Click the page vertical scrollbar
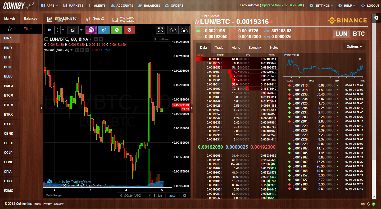The image size is (381, 209). coord(374,106)
